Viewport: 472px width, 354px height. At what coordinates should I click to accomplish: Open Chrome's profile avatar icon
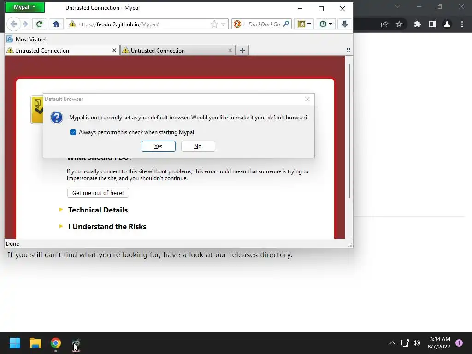click(447, 24)
